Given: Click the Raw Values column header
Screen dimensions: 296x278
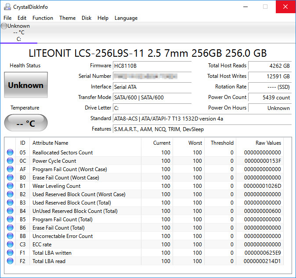Looking at the screenshot, I should click(x=268, y=143).
